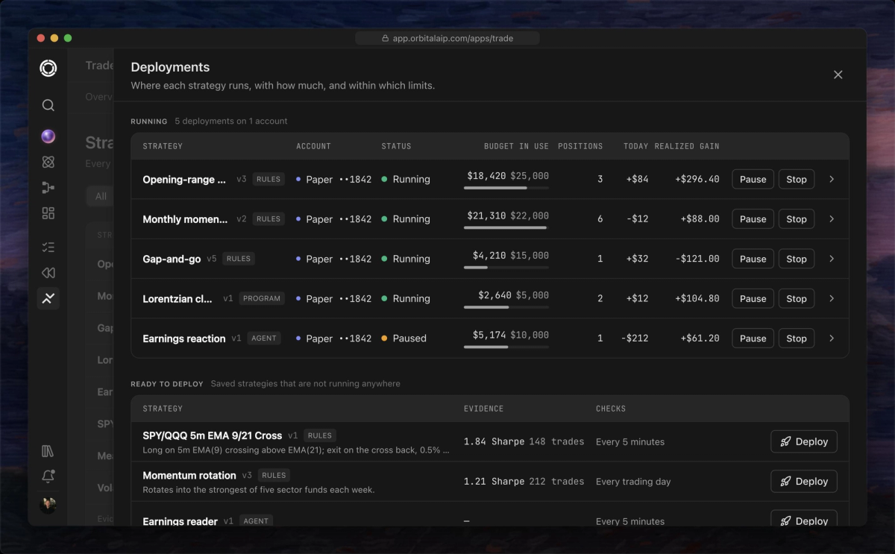Open the atom-shaped sidebar icon
This screenshot has width=895, height=554.
pyautogui.click(x=48, y=162)
